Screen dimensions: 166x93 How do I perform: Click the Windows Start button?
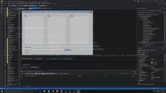2,91
